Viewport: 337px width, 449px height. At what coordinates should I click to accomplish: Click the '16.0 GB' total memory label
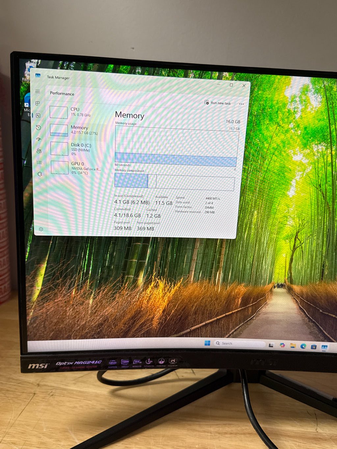(233, 122)
